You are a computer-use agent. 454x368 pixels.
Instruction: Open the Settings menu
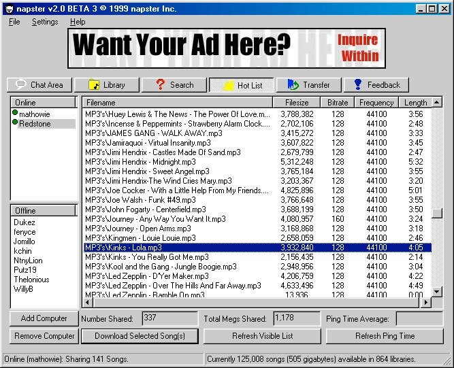click(45, 22)
